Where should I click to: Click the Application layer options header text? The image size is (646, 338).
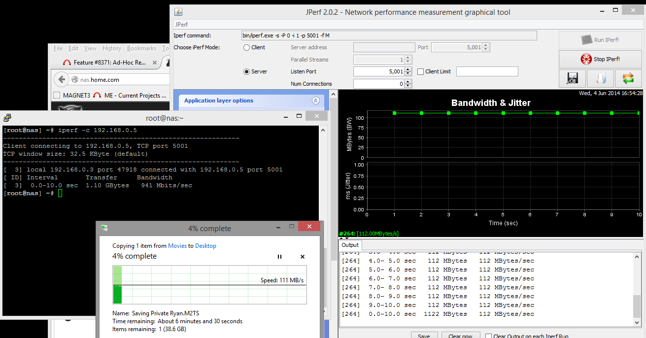[219, 101]
